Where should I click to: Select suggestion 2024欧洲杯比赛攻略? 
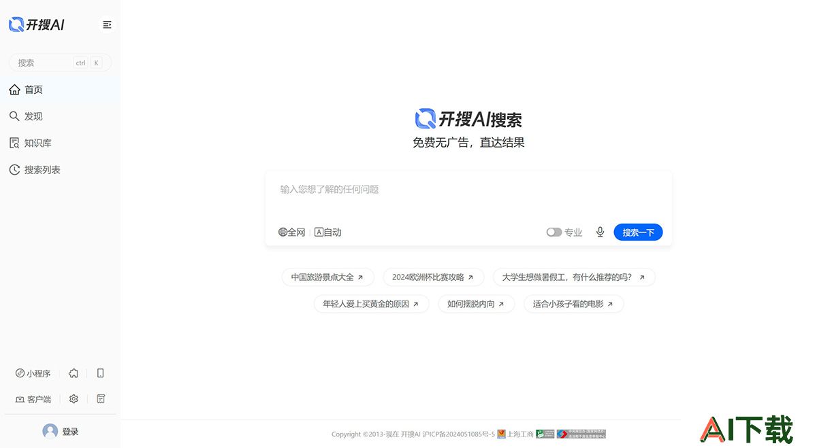click(x=433, y=277)
